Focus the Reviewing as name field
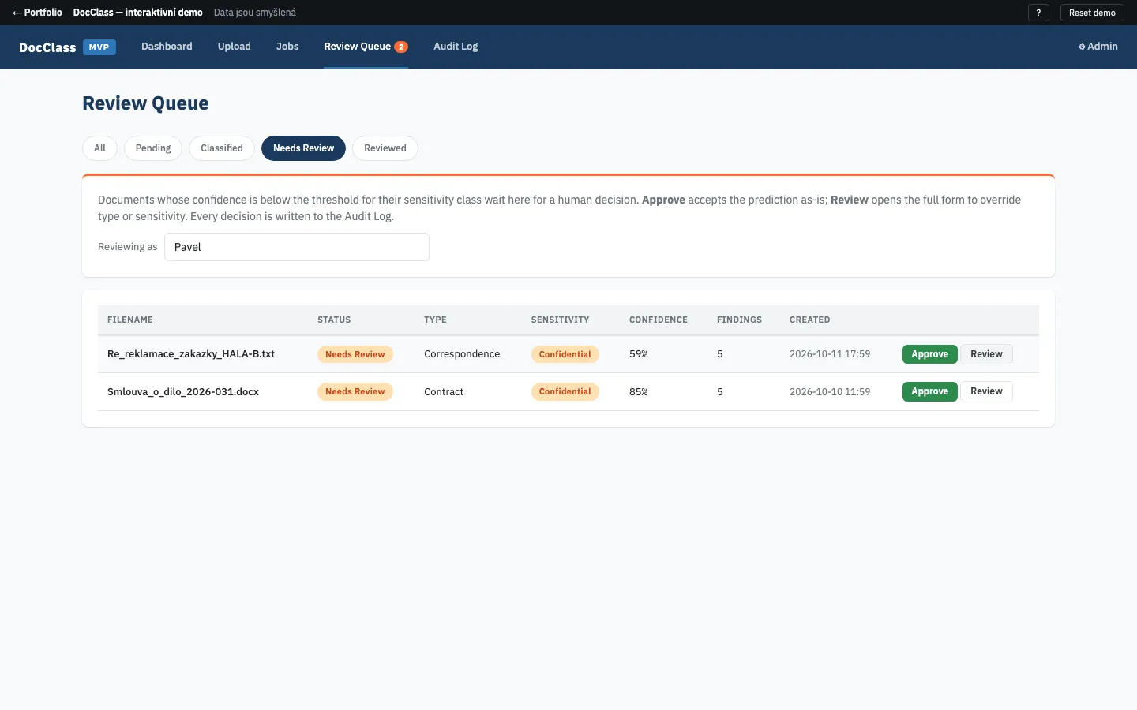Image resolution: width=1137 pixels, height=710 pixels. pos(297,247)
